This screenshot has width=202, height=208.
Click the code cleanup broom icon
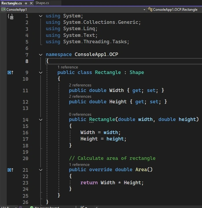82,207
